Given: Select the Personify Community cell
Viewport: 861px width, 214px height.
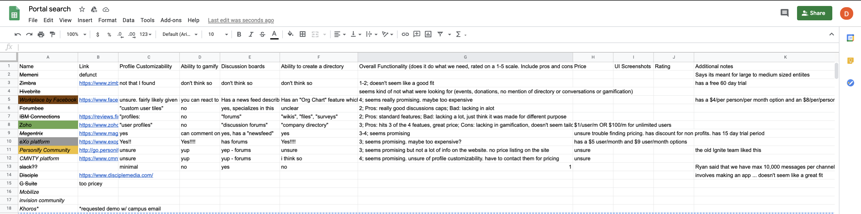Looking at the screenshot, I should click(x=48, y=150).
